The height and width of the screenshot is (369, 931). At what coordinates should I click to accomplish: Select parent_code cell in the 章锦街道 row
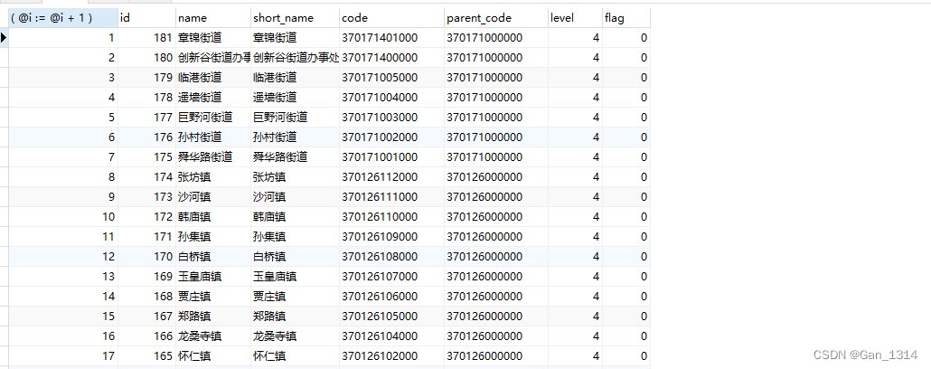(496, 38)
